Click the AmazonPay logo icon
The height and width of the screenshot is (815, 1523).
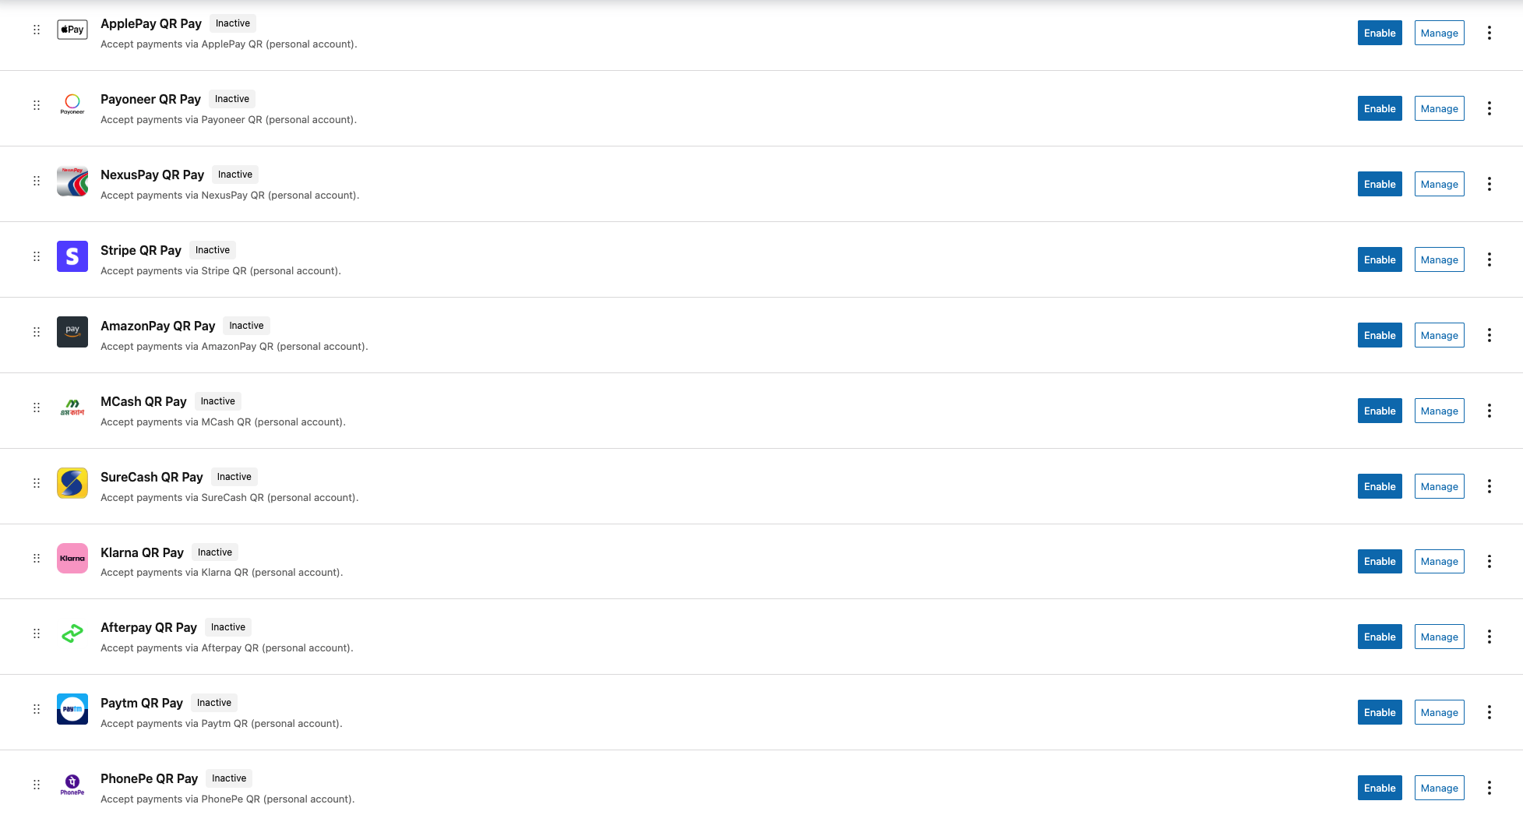pyautogui.click(x=72, y=332)
